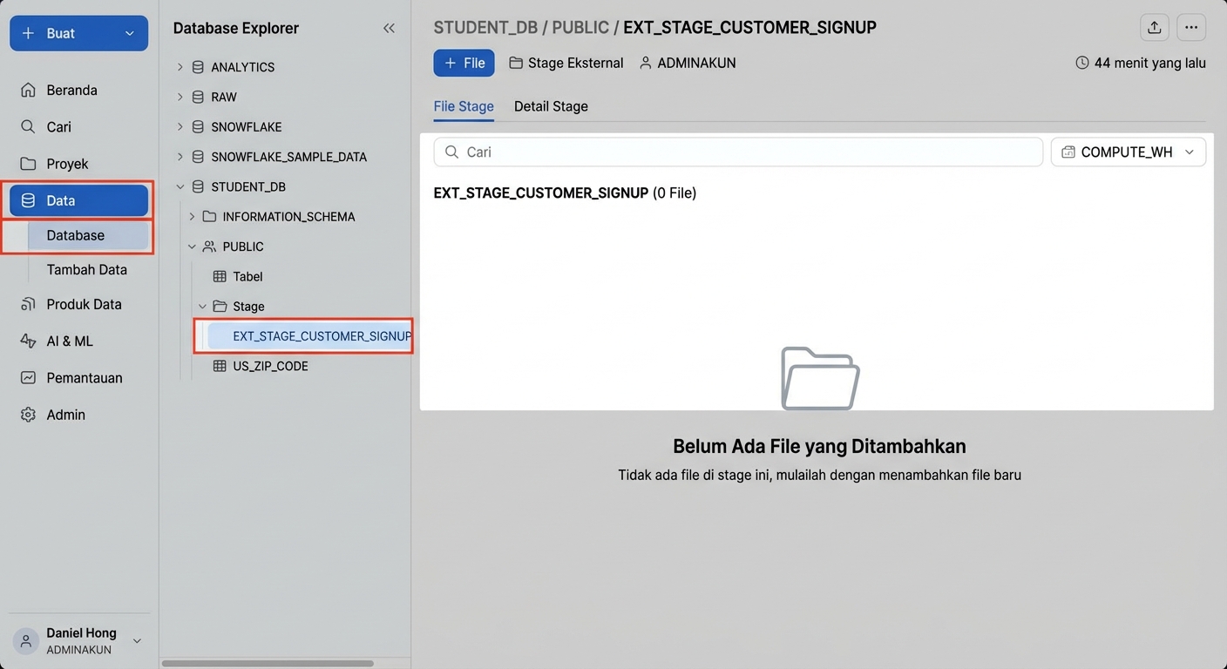The width and height of the screenshot is (1227, 669).
Task: Open the AI & ML section
Action: [70, 341]
